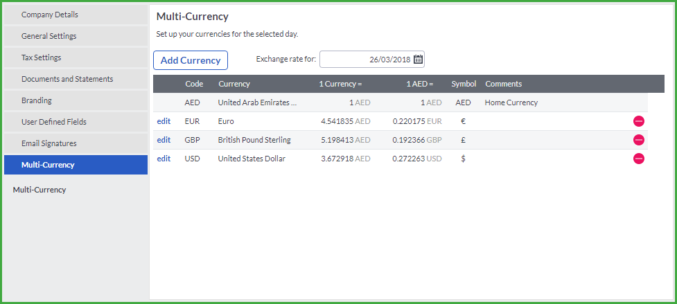Click the 3.672918 AED rate value
The image size is (677, 304).
346,159
